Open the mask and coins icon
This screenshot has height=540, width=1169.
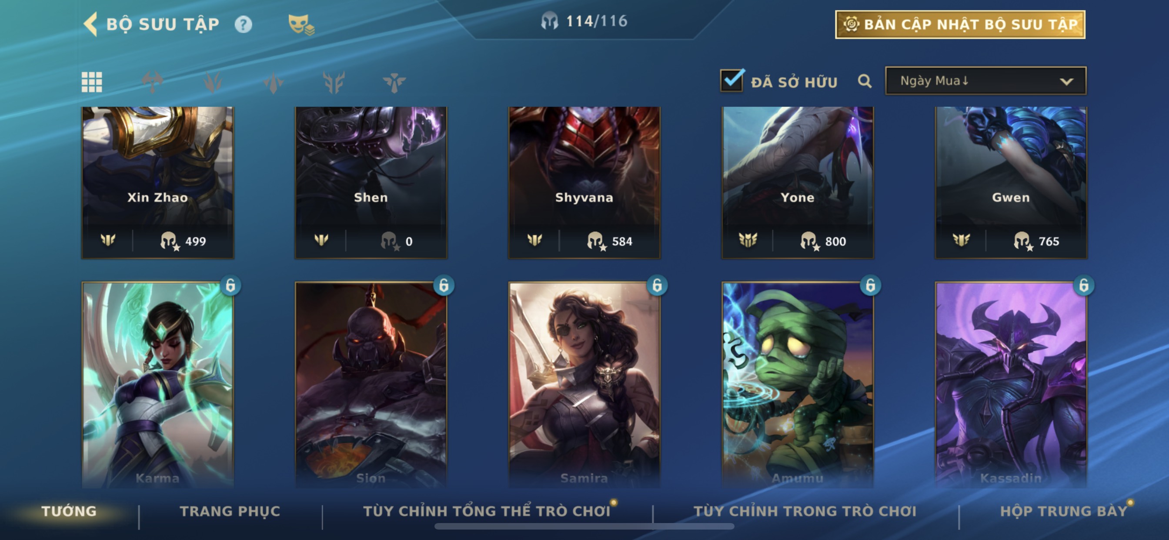click(301, 24)
